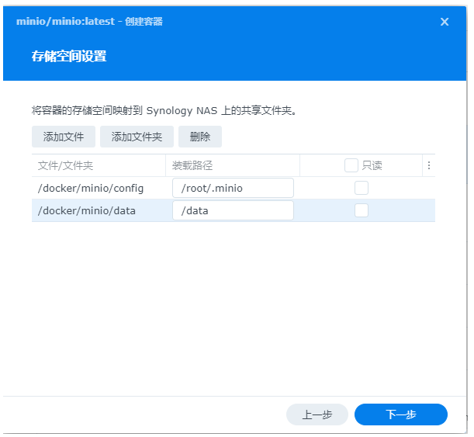Screen dimensions: 474x437
Task: Enable read-only for /docker/minio/data row
Action: [x=362, y=210]
